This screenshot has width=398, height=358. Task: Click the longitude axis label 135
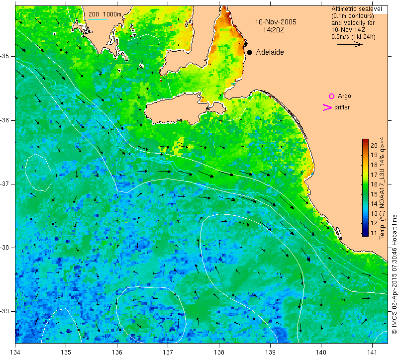click(66, 353)
